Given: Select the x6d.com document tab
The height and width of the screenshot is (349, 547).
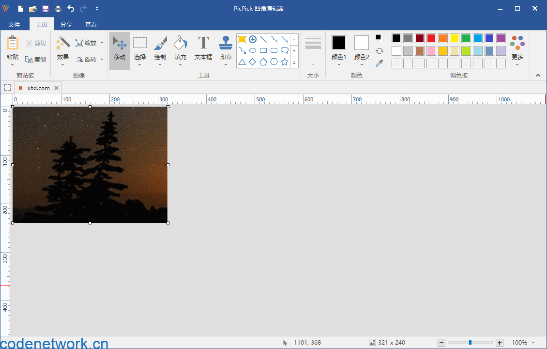Looking at the screenshot, I should pyautogui.click(x=38, y=88).
